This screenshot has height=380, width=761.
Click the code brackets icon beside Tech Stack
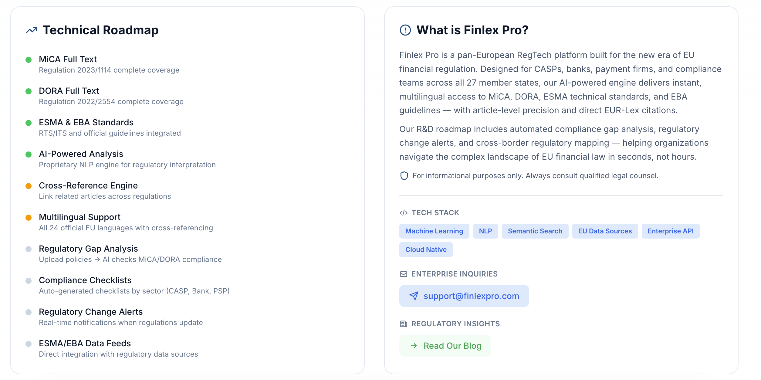(x=403, y=213)
